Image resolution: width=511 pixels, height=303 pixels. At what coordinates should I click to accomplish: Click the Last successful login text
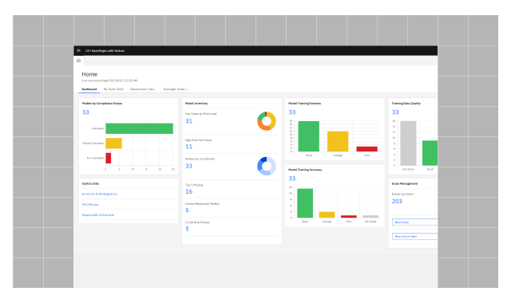coord(109,81)
